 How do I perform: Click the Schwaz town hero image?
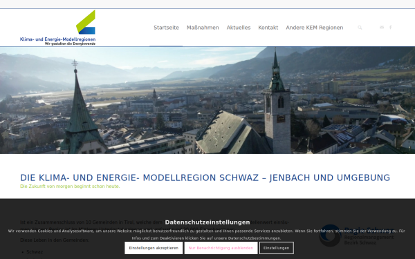[207, 100]
